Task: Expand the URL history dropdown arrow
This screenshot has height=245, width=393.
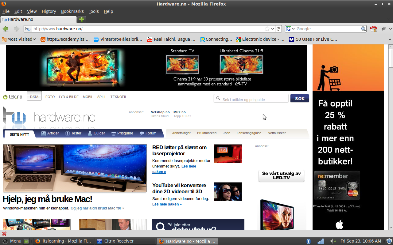Action: click(x=273, y=29)
